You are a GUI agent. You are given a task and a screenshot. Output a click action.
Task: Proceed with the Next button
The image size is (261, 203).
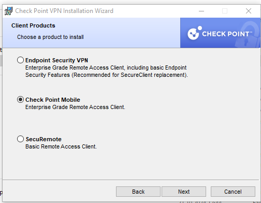(x=184, y=192)
